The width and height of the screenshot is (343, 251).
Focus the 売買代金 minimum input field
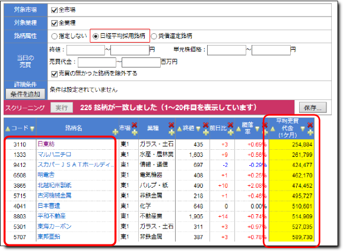pos(97,62)
